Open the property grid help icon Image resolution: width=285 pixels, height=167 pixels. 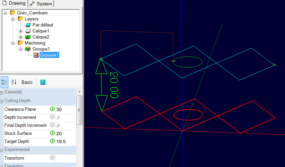coord(43,82)
